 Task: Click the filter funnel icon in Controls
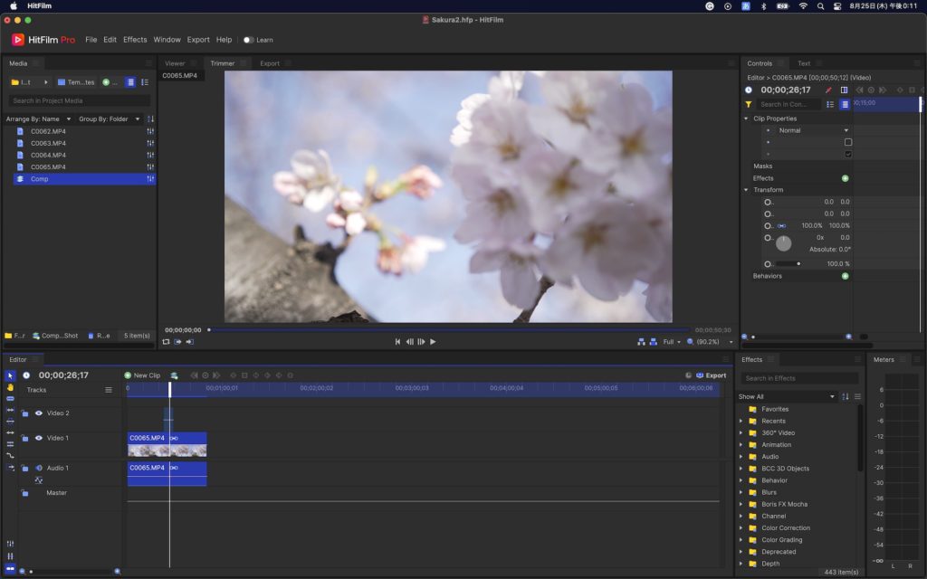coord(749,105)
